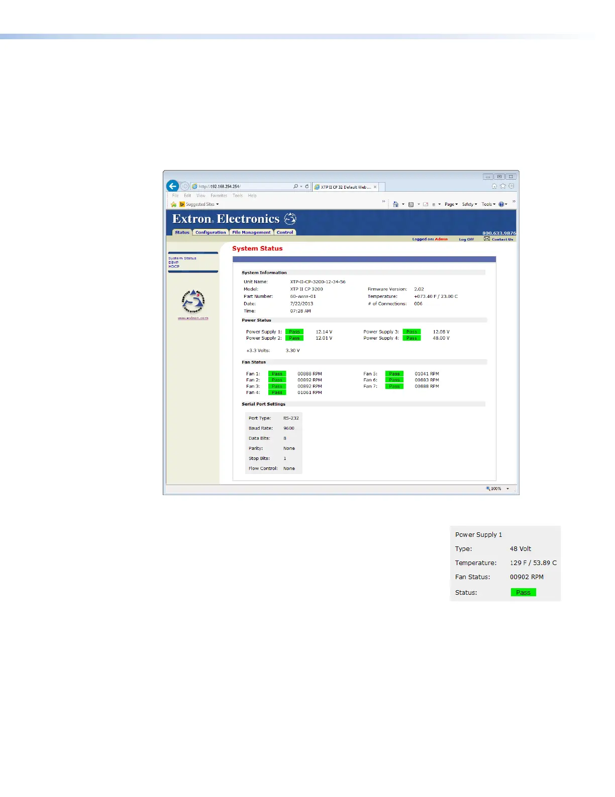Click the browser Back arrow button
Viewport: 615px width, 797px height.
[172, 186]
